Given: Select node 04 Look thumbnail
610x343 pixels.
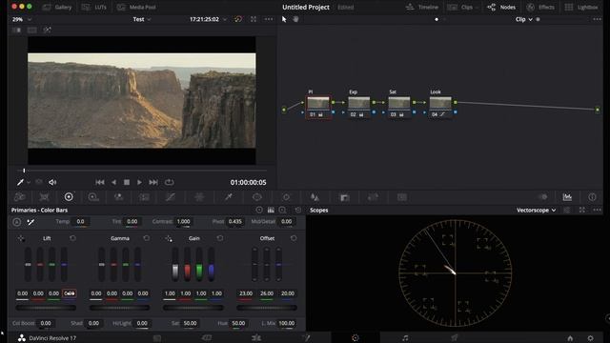Looking at the screenshot, I should (x=440, y=103).
